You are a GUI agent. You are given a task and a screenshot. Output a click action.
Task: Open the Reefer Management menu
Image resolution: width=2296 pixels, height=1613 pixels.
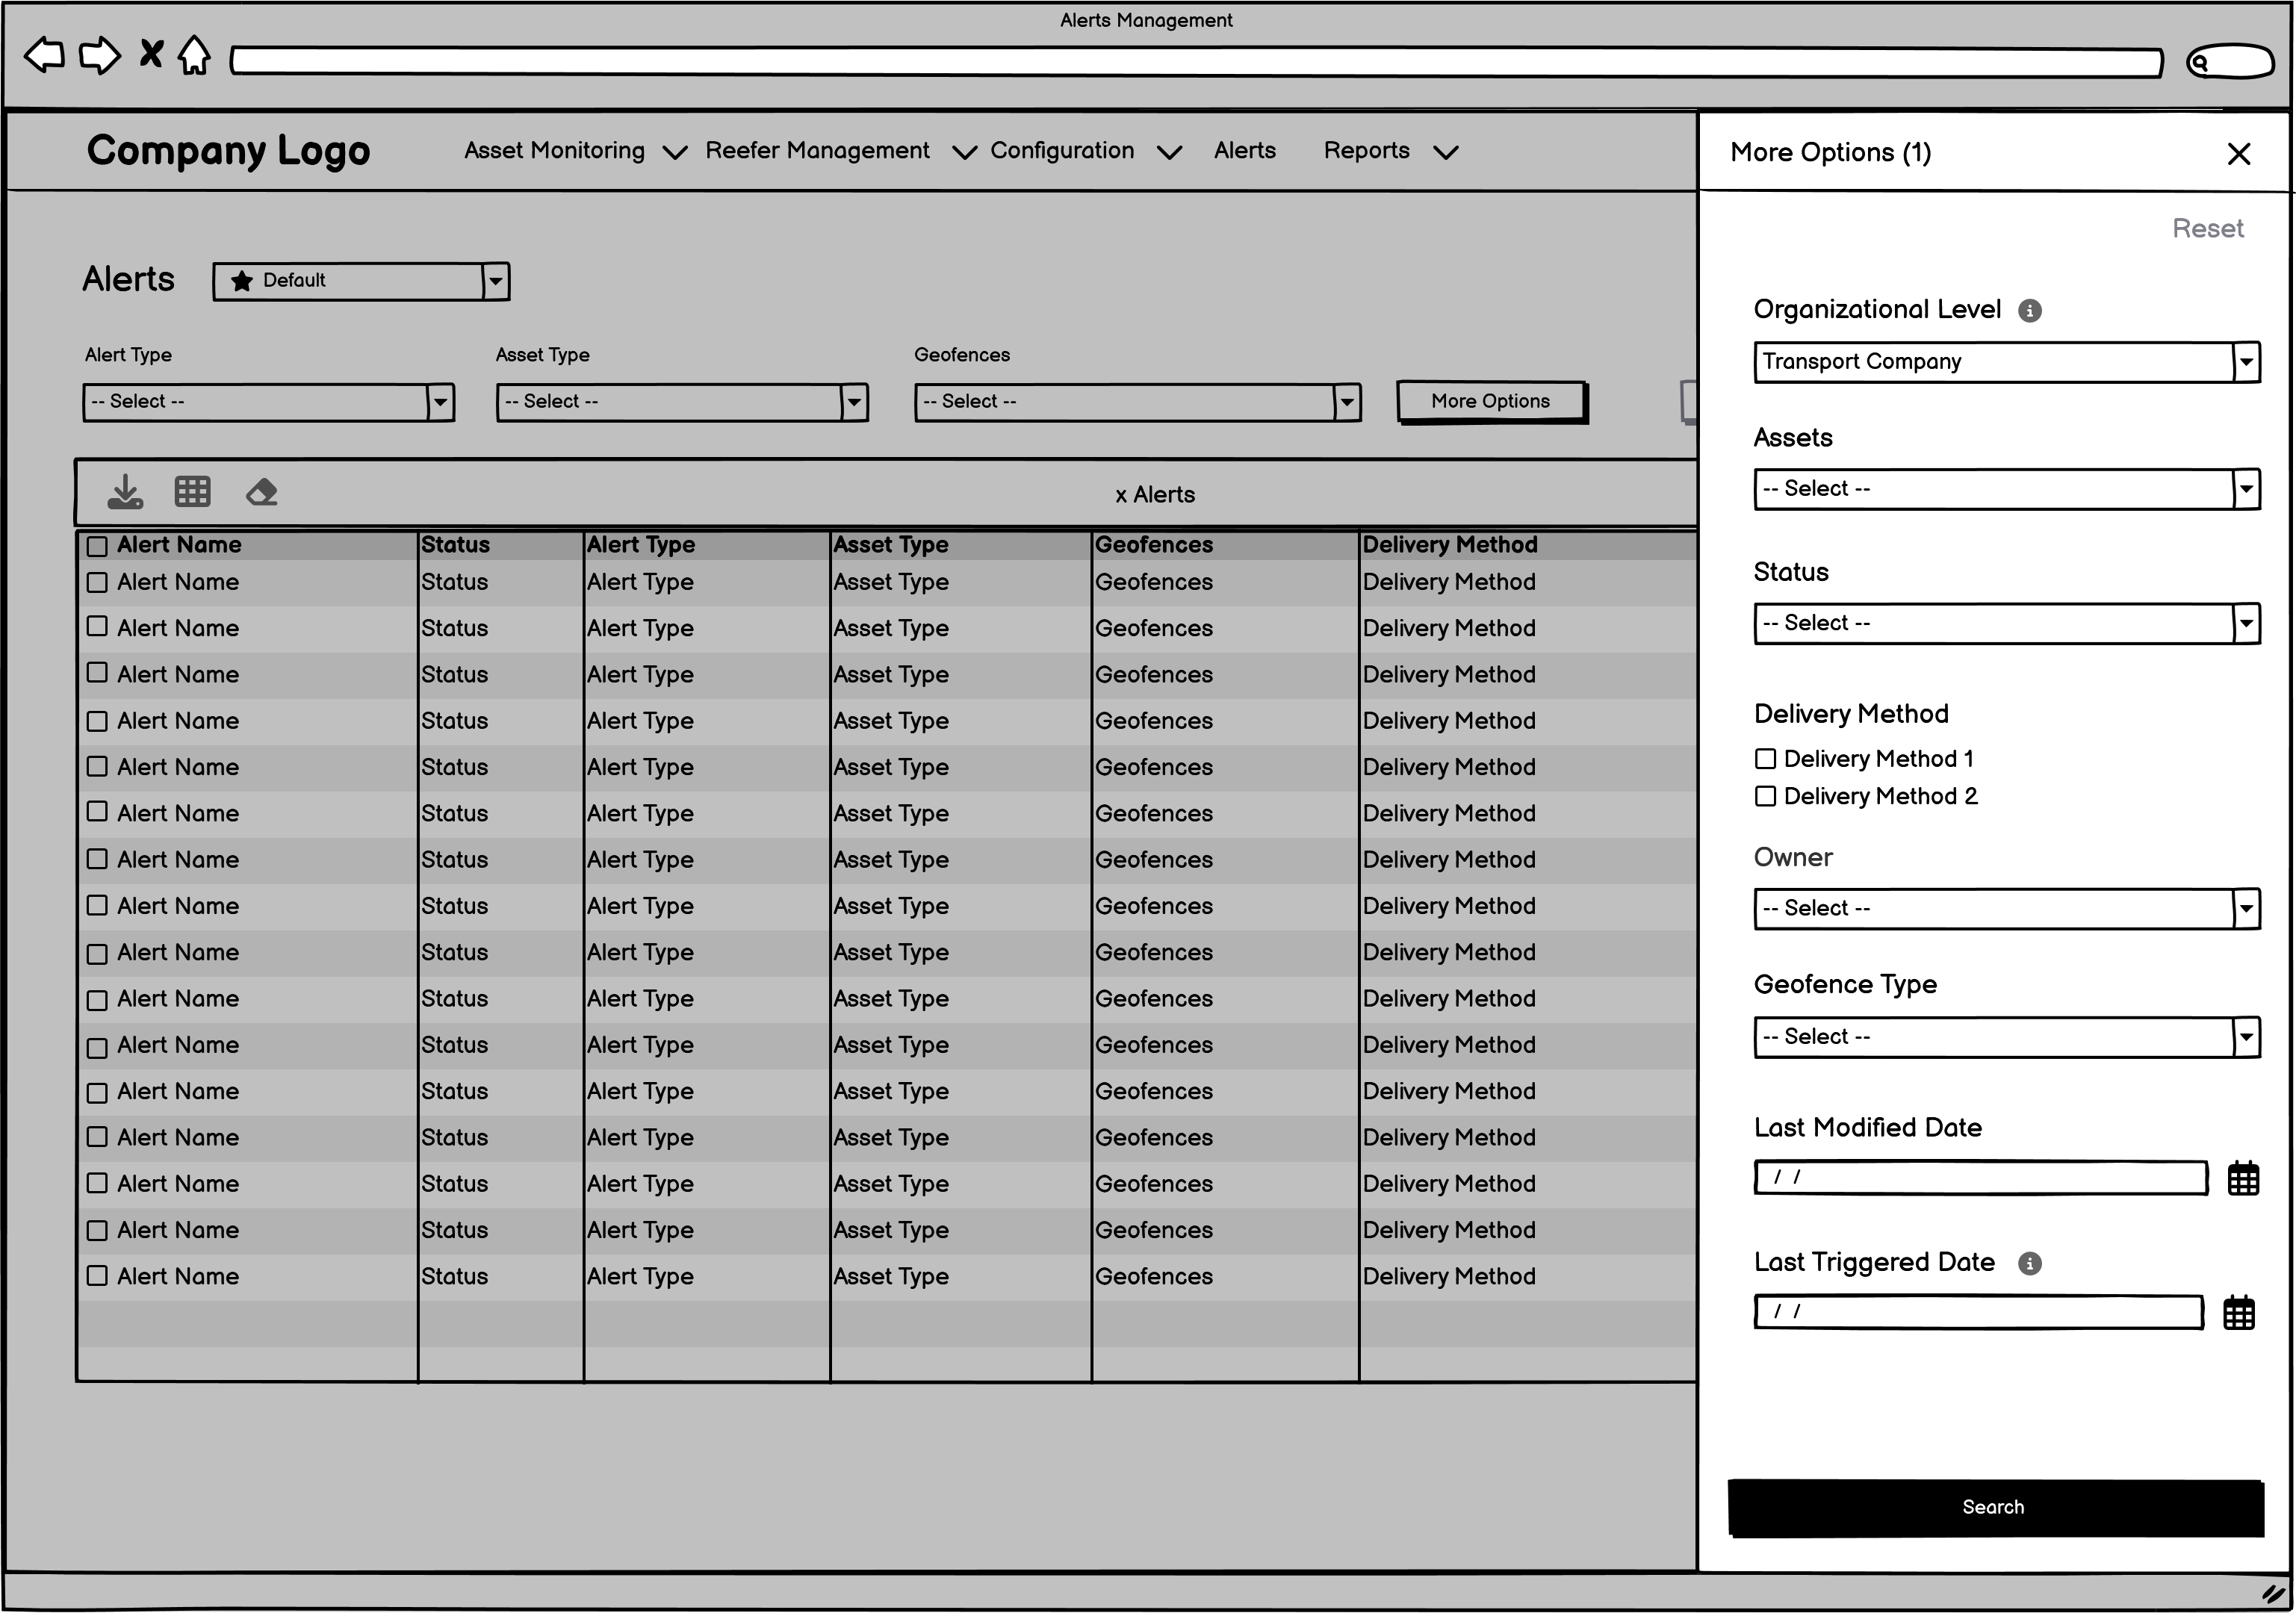tap(841, 151)
